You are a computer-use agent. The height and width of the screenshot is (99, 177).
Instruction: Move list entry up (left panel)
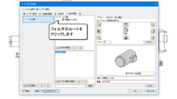(41, 86)
